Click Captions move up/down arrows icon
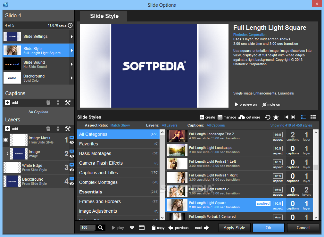324x237 pixels. [x=58, y=102]
